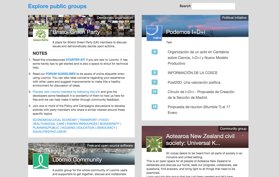Open the EQUALITIES/INCLUSION topic link
The height and width of the screenshot is (177, 279).
[x=49, y=132]
